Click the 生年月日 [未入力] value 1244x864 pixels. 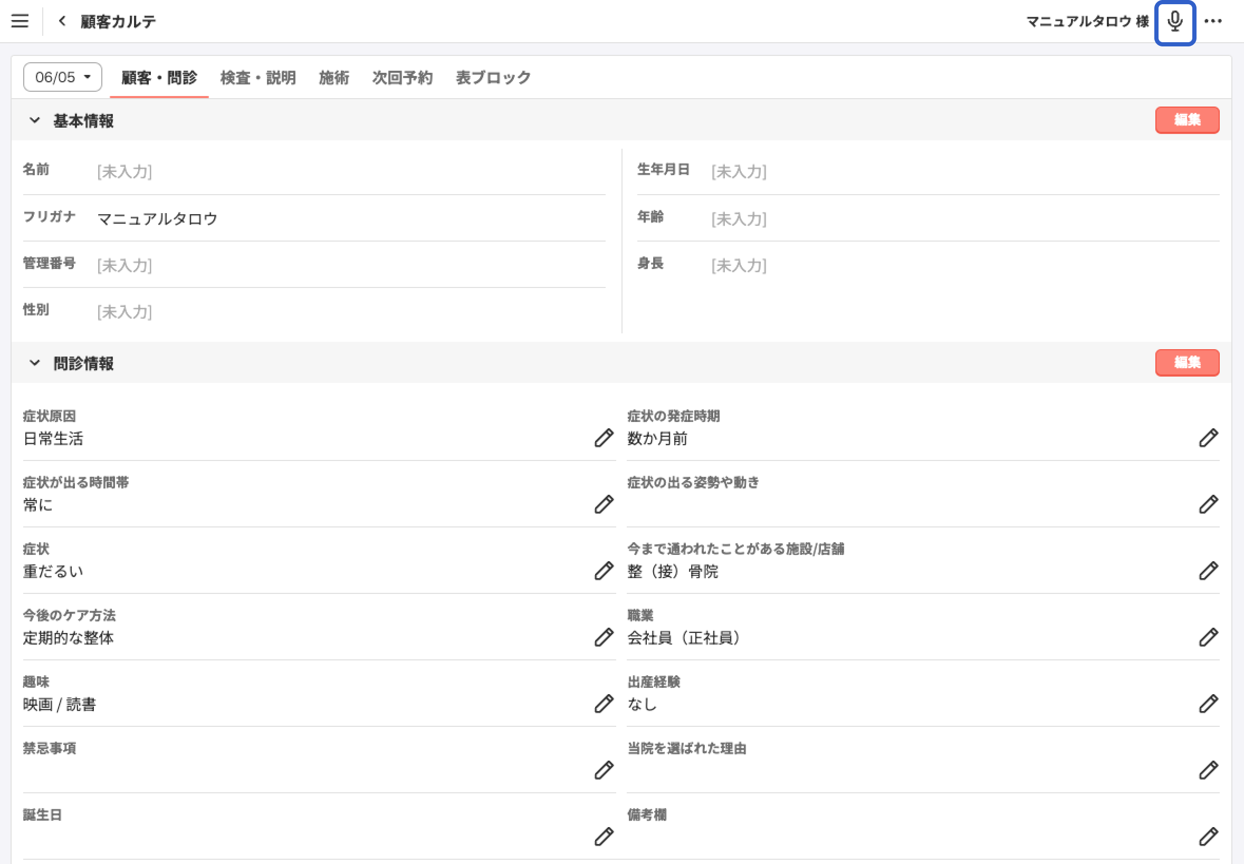[739, 171]
